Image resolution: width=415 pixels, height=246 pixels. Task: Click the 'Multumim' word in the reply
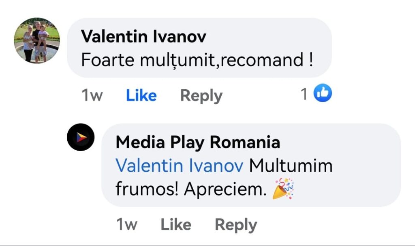tap(291, 166)
